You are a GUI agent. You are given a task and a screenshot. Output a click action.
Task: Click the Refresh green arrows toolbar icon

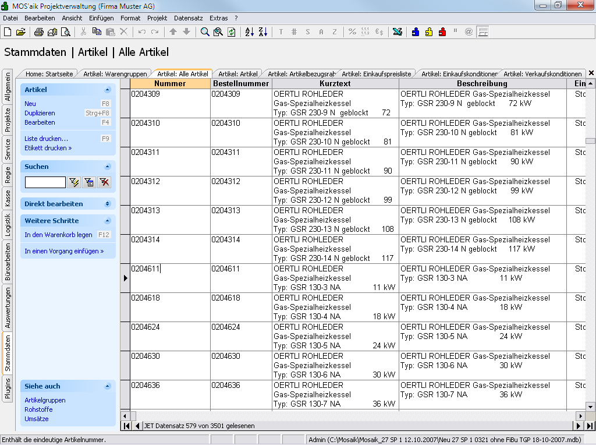pos(232,32)
